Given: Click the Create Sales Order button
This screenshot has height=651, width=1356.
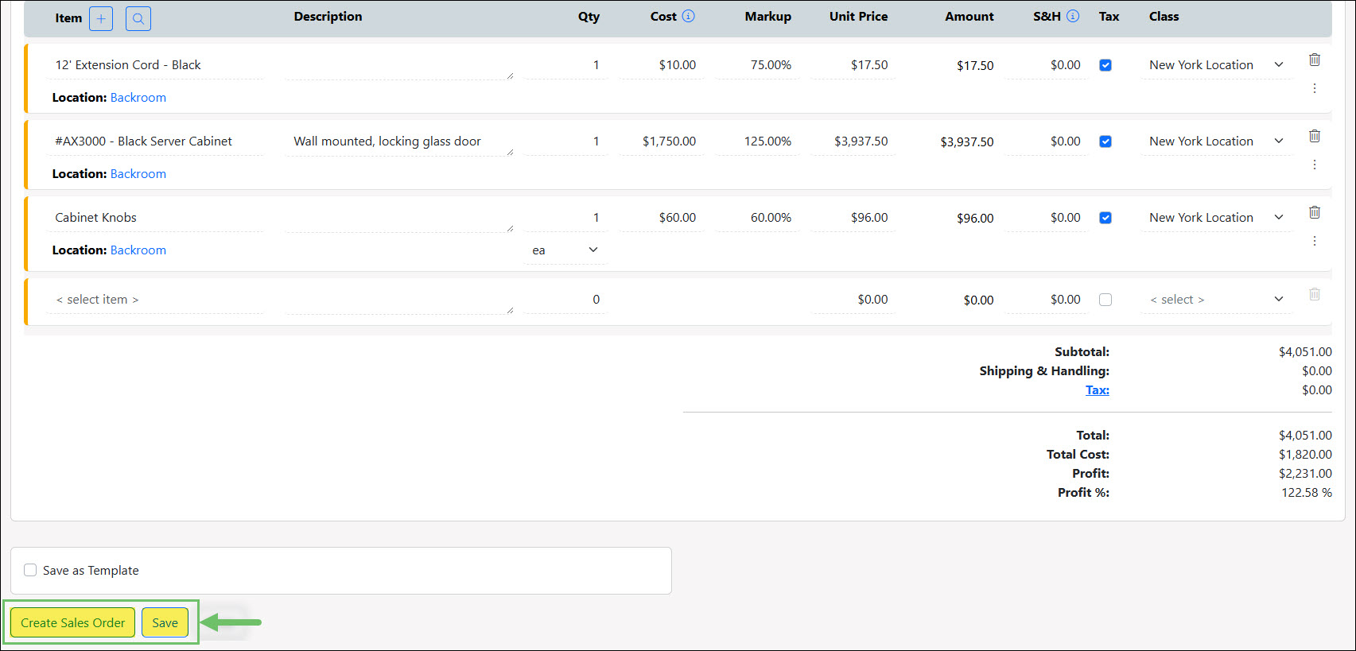Looking at the screenshot, I should (73, 622).
